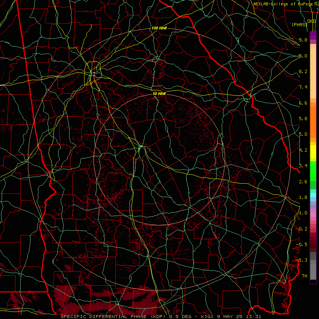Click the 9.8 value on the color scale
The image size is (319, 319).
[x=303, y=40]
